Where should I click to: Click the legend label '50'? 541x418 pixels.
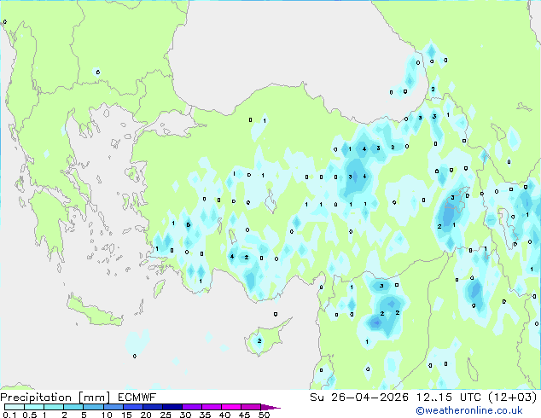(x=264, y=415)
